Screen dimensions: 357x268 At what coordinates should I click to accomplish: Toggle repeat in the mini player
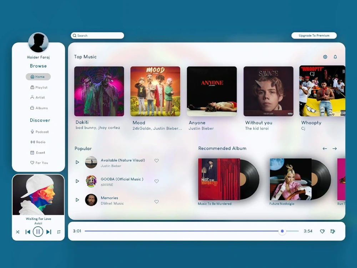(59, 232)
